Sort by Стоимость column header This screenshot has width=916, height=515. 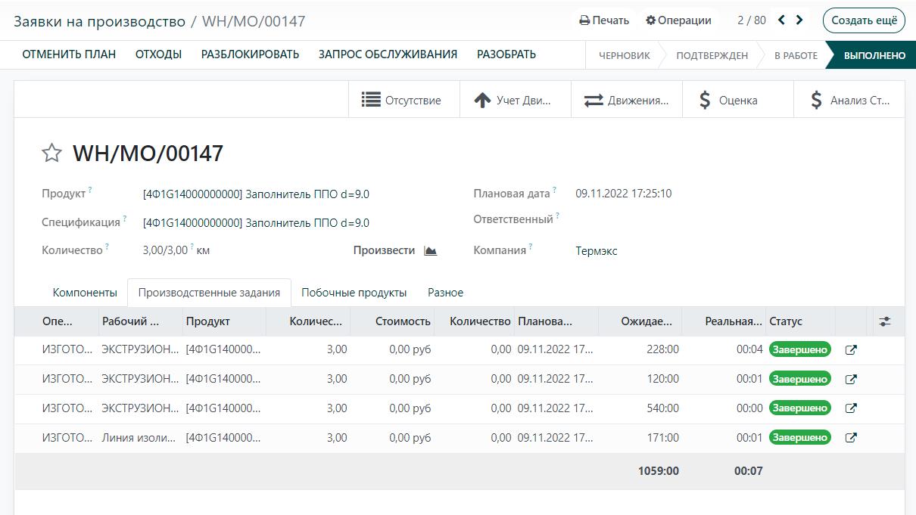tap(391, 321)
